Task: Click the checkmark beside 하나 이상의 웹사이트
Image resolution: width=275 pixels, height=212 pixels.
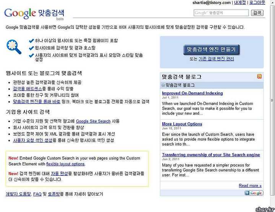Action: click(31, 41)
